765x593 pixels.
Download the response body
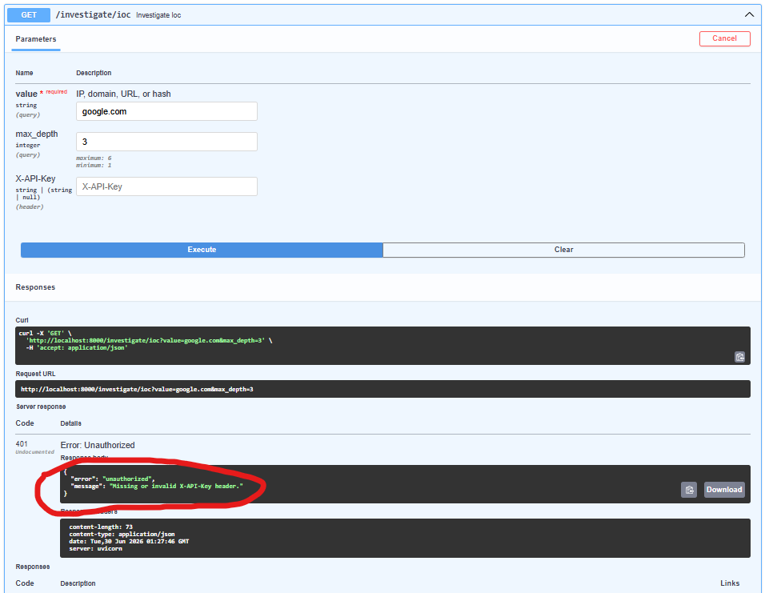coord(724,490)
